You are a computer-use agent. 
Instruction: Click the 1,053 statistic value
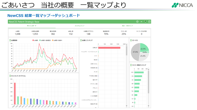click(35, 34)
